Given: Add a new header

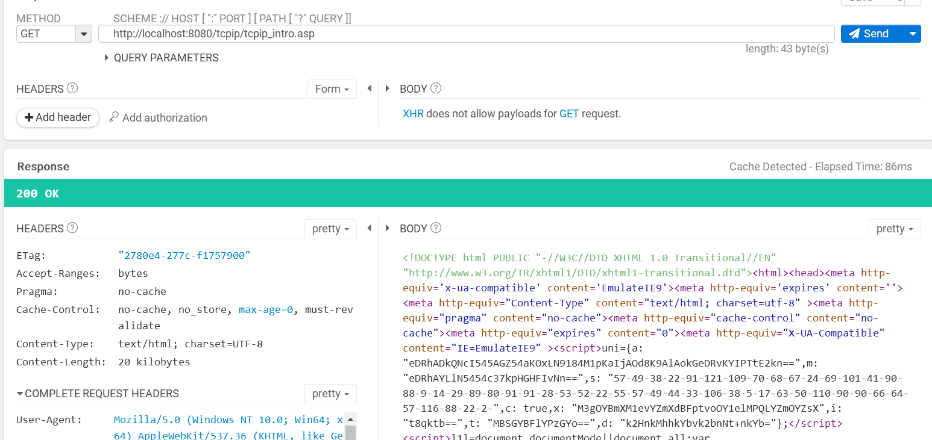Looking at the screenshot, I should coord(58,117).
